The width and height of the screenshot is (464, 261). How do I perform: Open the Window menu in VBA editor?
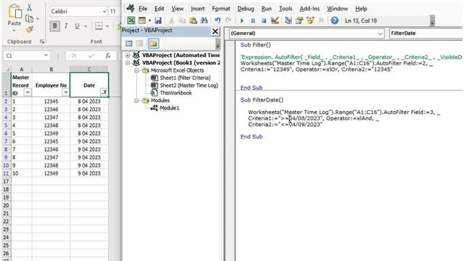click(337, 9)
